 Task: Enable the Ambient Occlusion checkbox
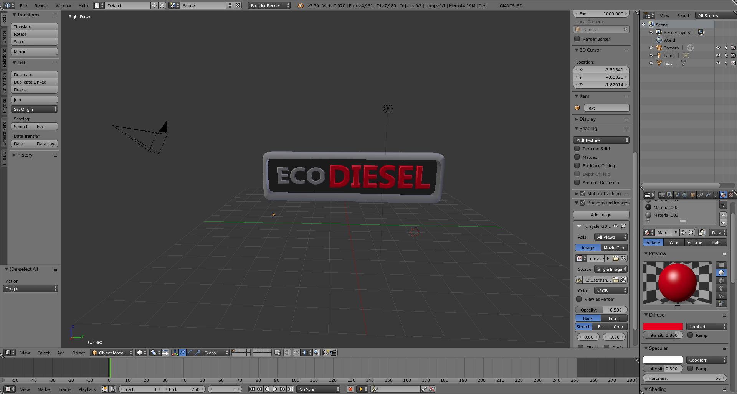[577, 183]
